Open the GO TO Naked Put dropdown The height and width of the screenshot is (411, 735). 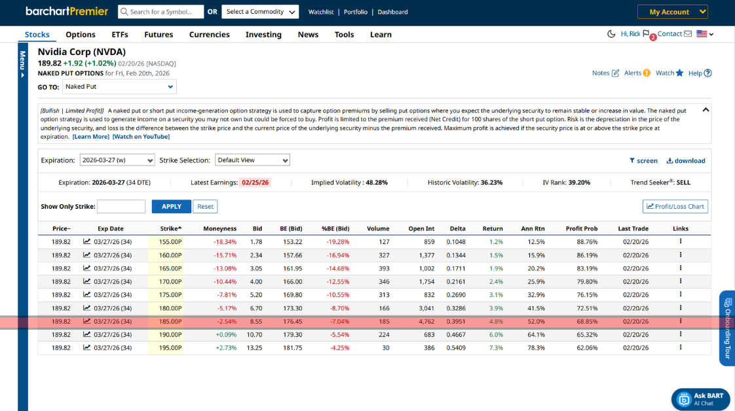click(119, 86)
